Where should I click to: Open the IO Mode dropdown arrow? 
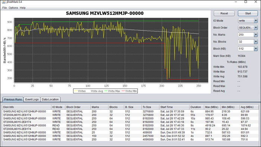pos(256,21)
